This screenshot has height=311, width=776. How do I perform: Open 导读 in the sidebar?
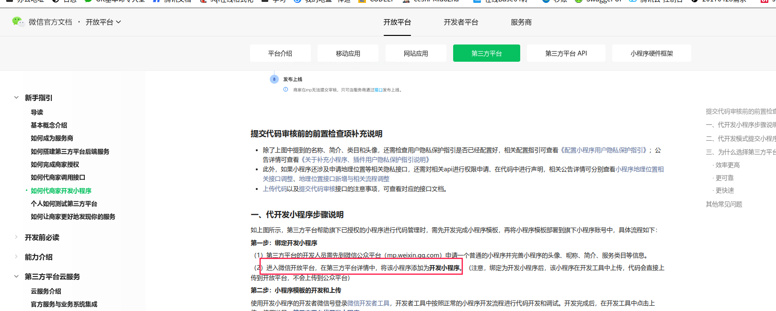click(37, 112)
